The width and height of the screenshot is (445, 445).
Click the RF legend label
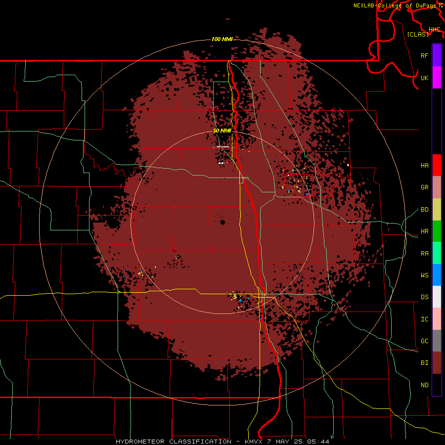(424, 55)
